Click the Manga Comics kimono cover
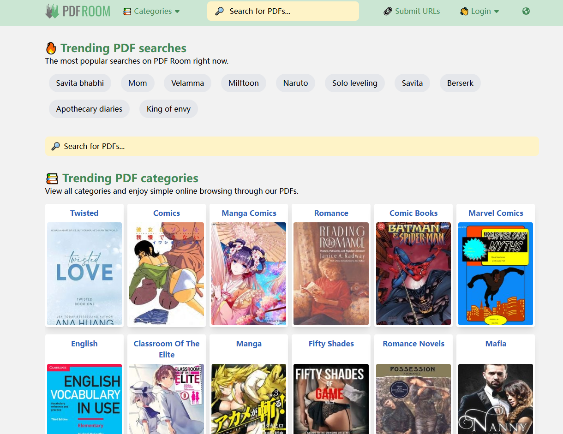Screen dimensions: 563x434 249,274
